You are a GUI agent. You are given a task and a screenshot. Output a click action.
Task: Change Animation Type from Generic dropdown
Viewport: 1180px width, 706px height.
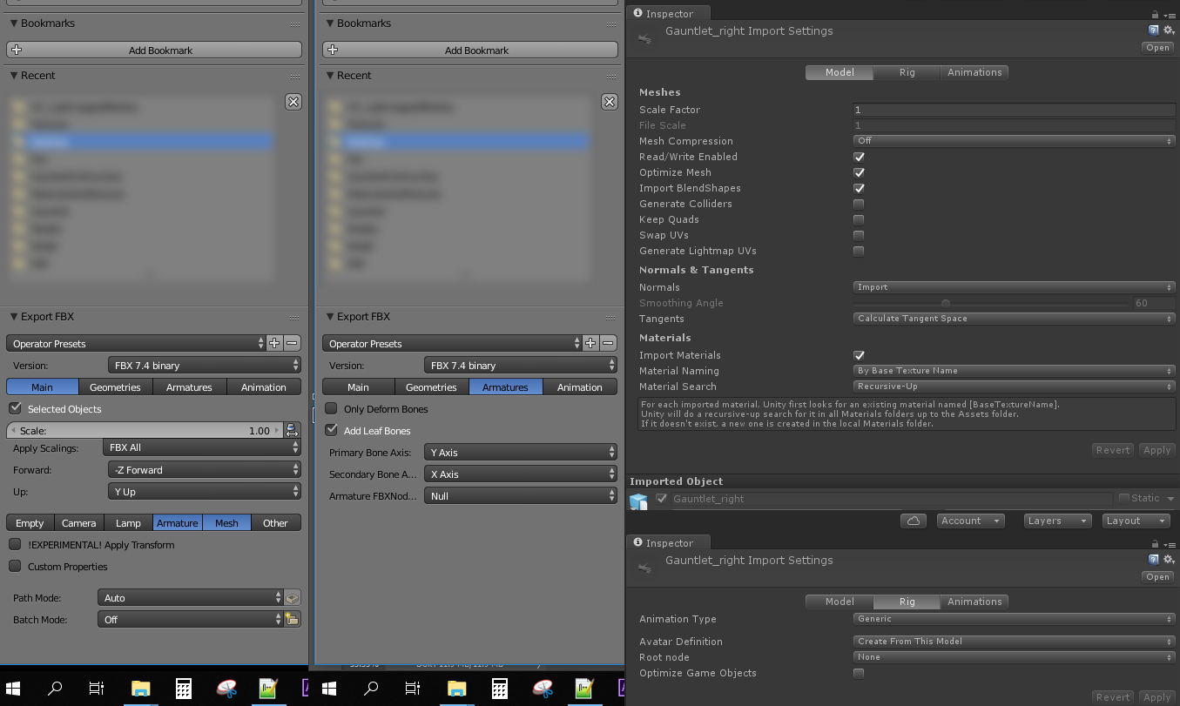point(1014,619)
